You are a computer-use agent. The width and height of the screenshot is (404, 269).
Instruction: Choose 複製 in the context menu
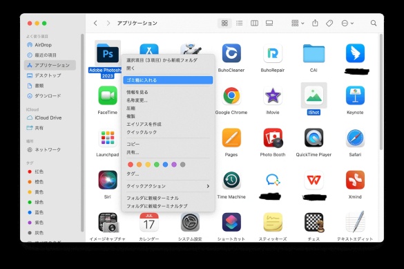(x=168, y=116)
